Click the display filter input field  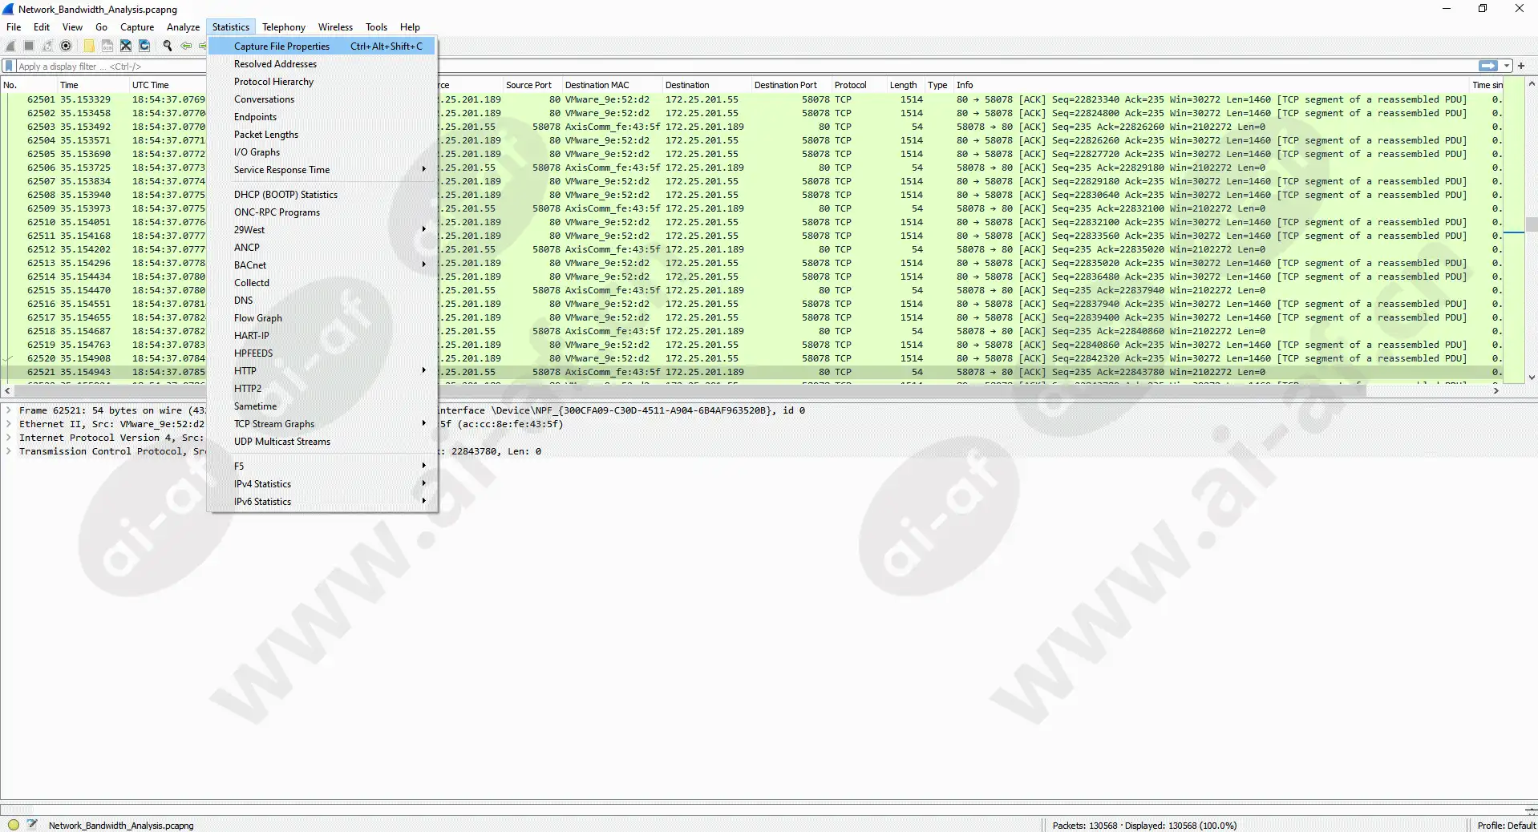[x=746, y=66]
